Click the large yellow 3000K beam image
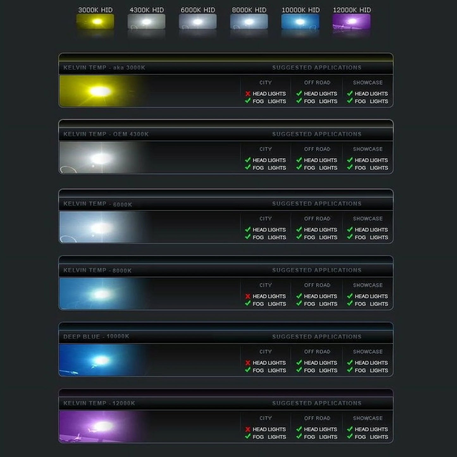This screenshot has width=457, height=457. coord(101,91)
